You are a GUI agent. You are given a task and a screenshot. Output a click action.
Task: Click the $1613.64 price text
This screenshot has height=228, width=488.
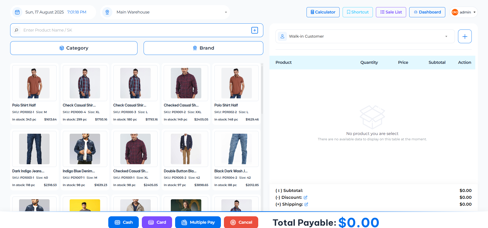(x=50, y=119)
